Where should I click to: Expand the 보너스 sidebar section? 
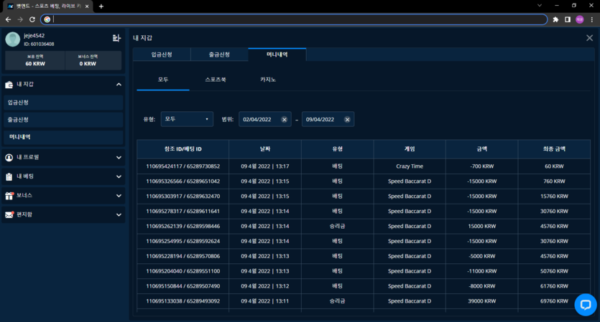click(x=119, y=196)
